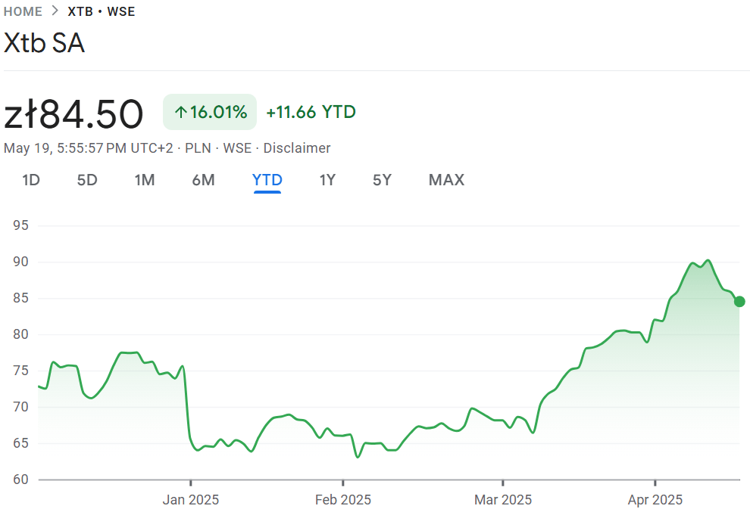Click the 90 y-axis value
The width and height of the screenshot is (750, 509).
pyautogui.click(x=20, y=262)
